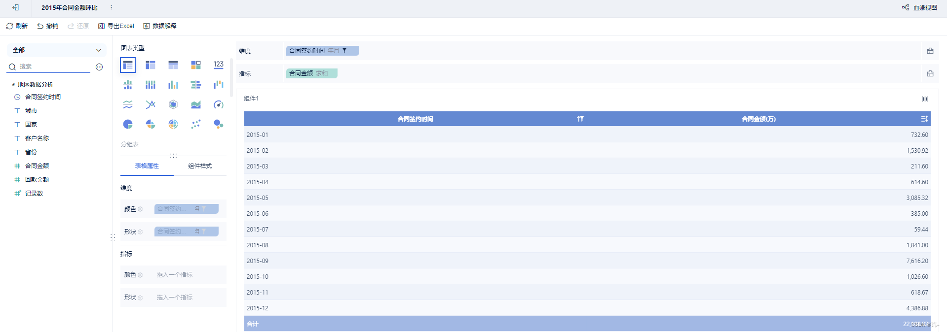Open the shape shelf 合同签约 pill
The height and width of the screenshot is (332, 947).
187,232
